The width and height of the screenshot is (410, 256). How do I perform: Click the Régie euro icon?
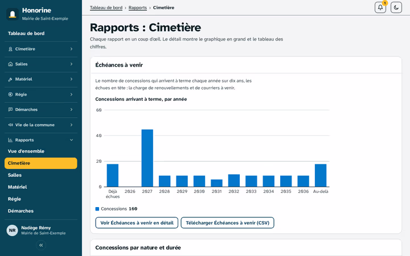tap(10, 94)
